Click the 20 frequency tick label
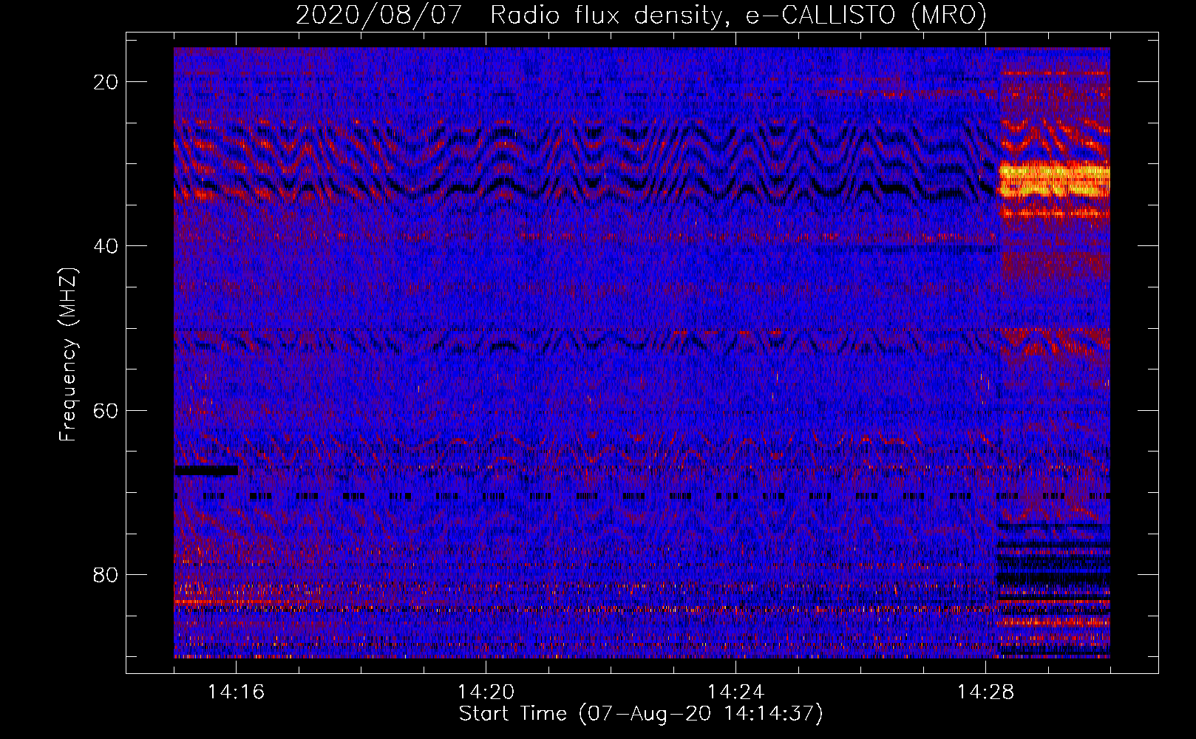1196x739 pixels. (x=106, y=82)
